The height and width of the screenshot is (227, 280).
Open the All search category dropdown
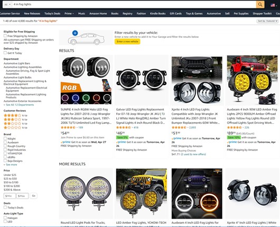point(7,4)
